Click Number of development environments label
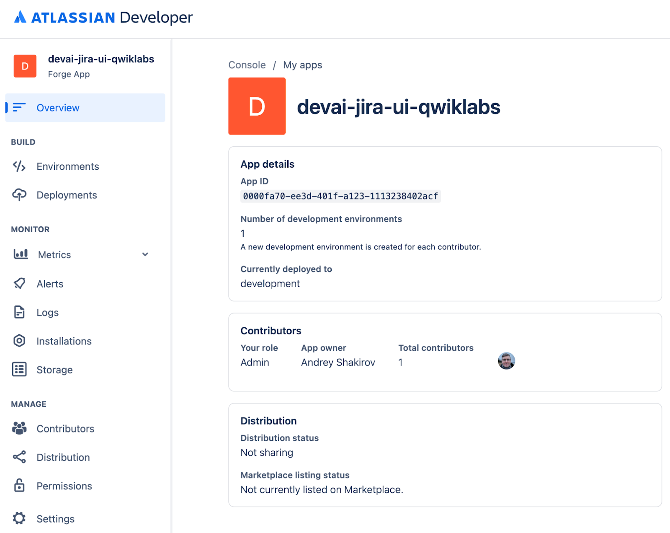 click(321, 219)
